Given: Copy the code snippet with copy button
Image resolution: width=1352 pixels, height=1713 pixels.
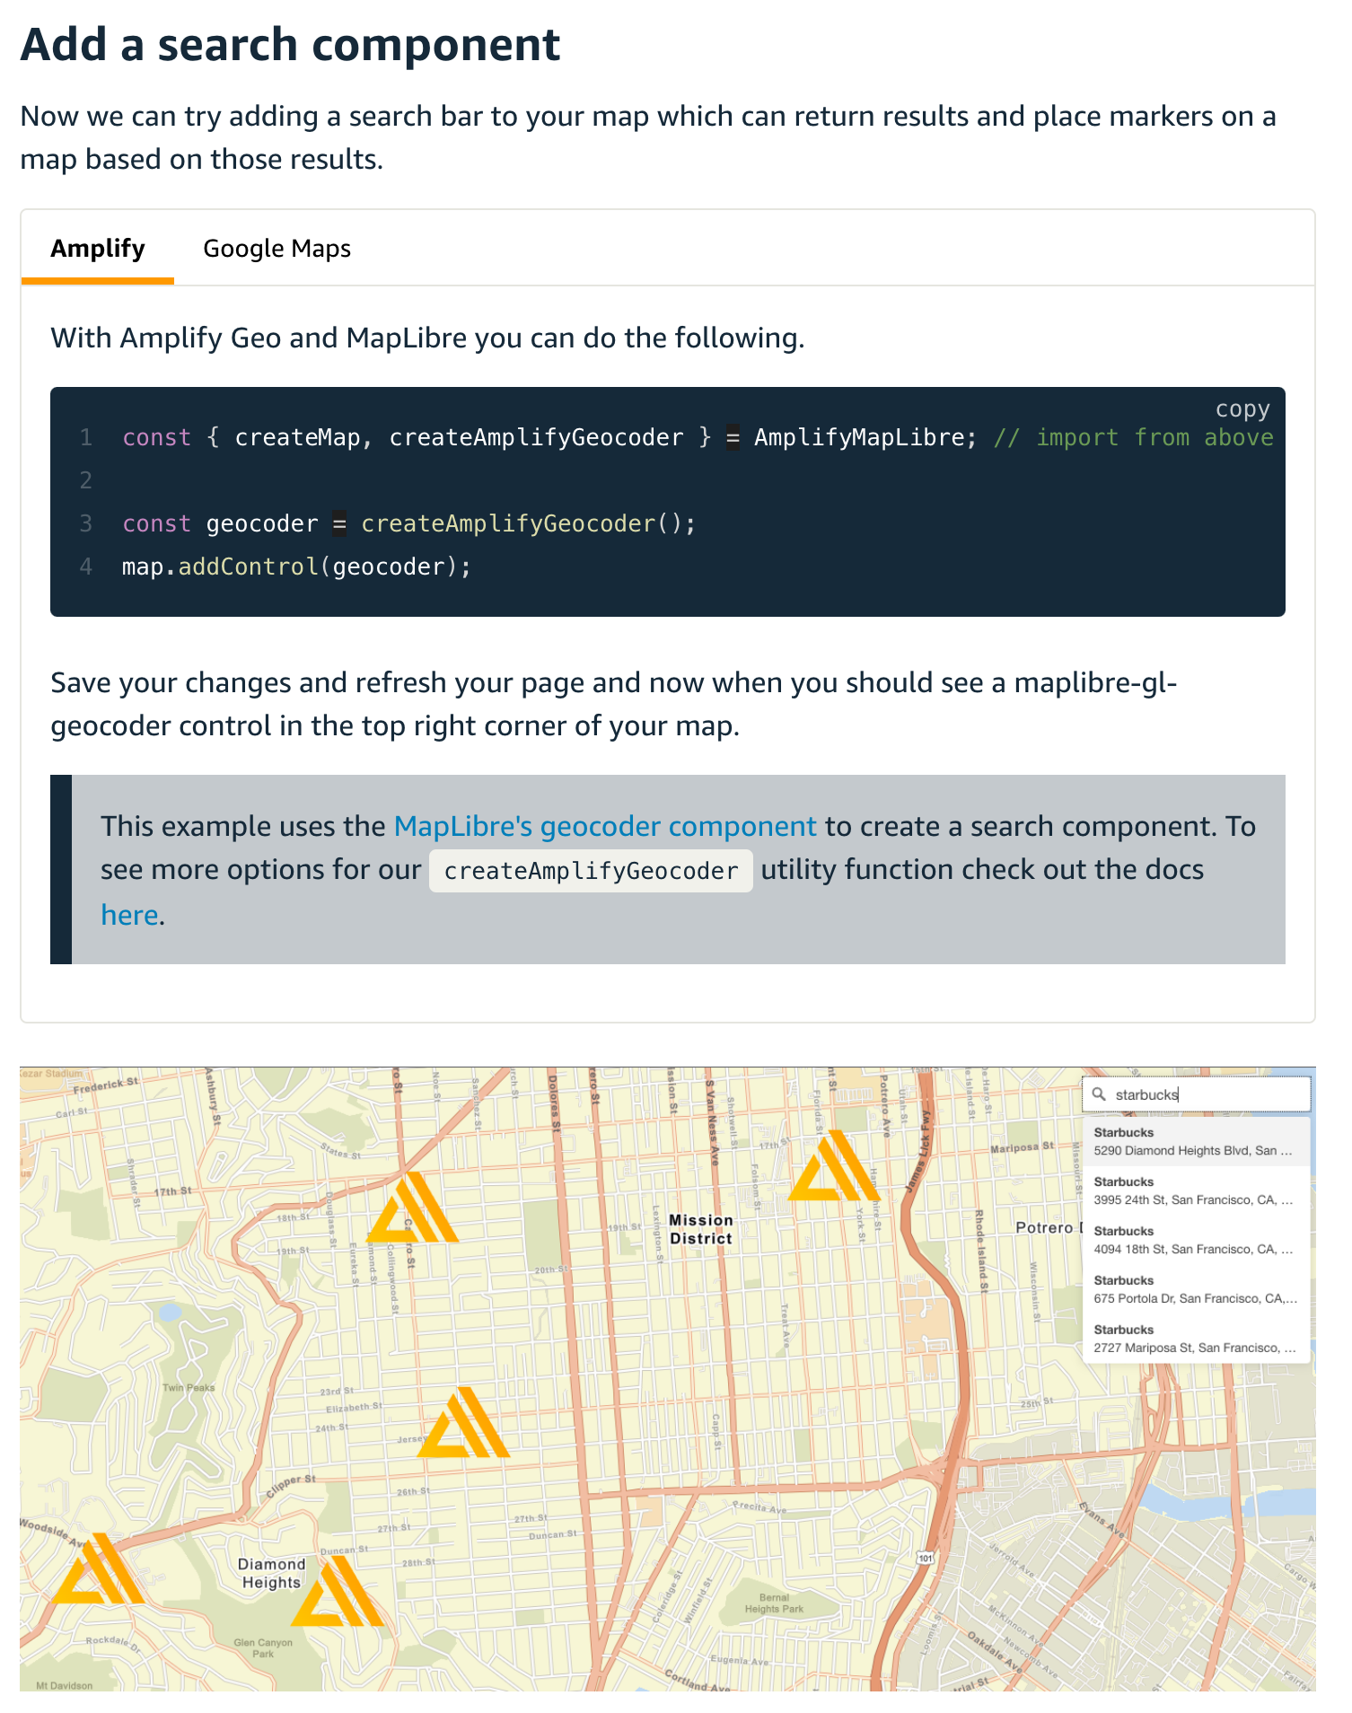Looking at the screenshot, I should point(1242,409).
